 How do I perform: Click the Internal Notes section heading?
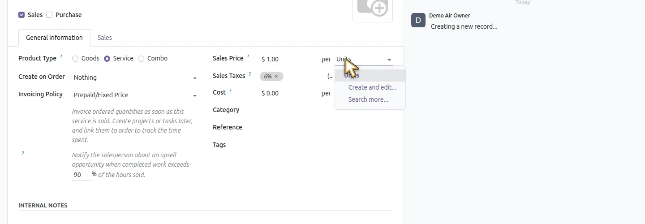(43, 205)
